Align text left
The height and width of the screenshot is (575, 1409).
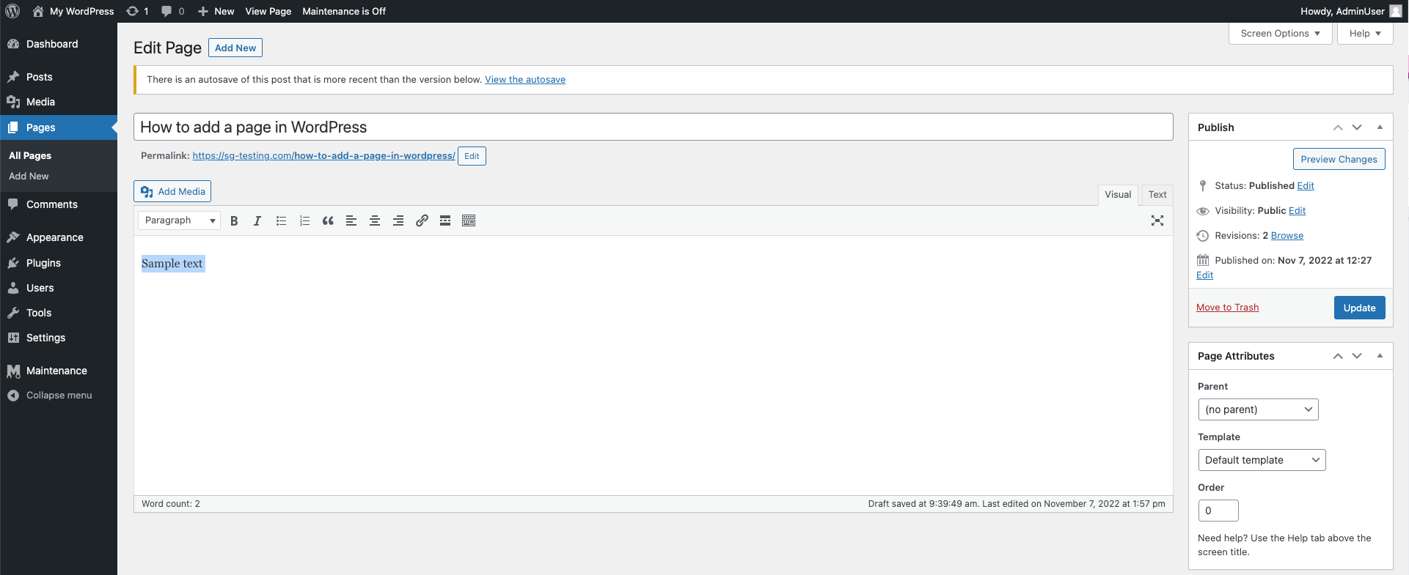351,220
